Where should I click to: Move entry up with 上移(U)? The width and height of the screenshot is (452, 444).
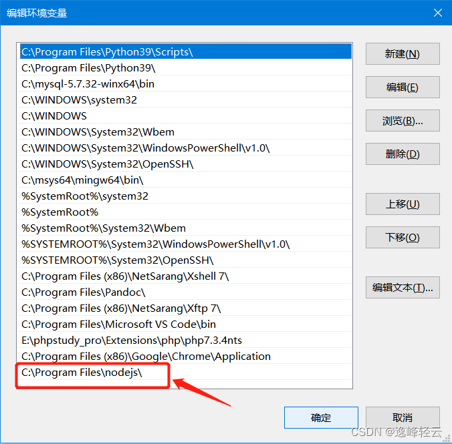pos(403,204)
